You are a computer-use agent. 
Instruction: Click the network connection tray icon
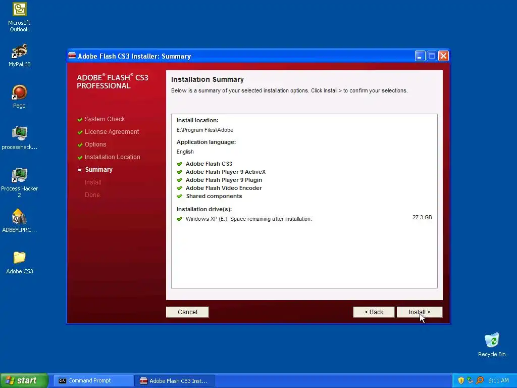point(470,380)
